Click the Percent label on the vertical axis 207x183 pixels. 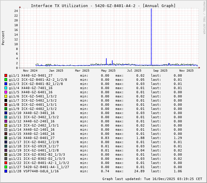click(3, 38)
